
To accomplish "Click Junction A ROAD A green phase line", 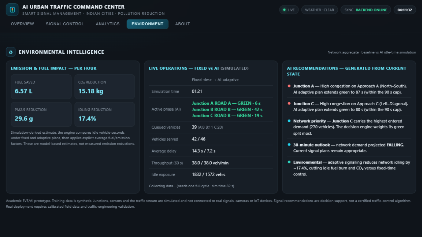I will [x=226, y=103].
